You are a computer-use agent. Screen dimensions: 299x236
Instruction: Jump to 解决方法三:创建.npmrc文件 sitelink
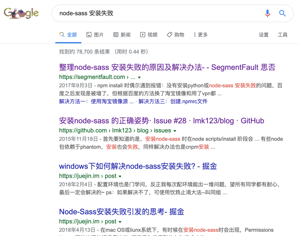pos(173,101)
